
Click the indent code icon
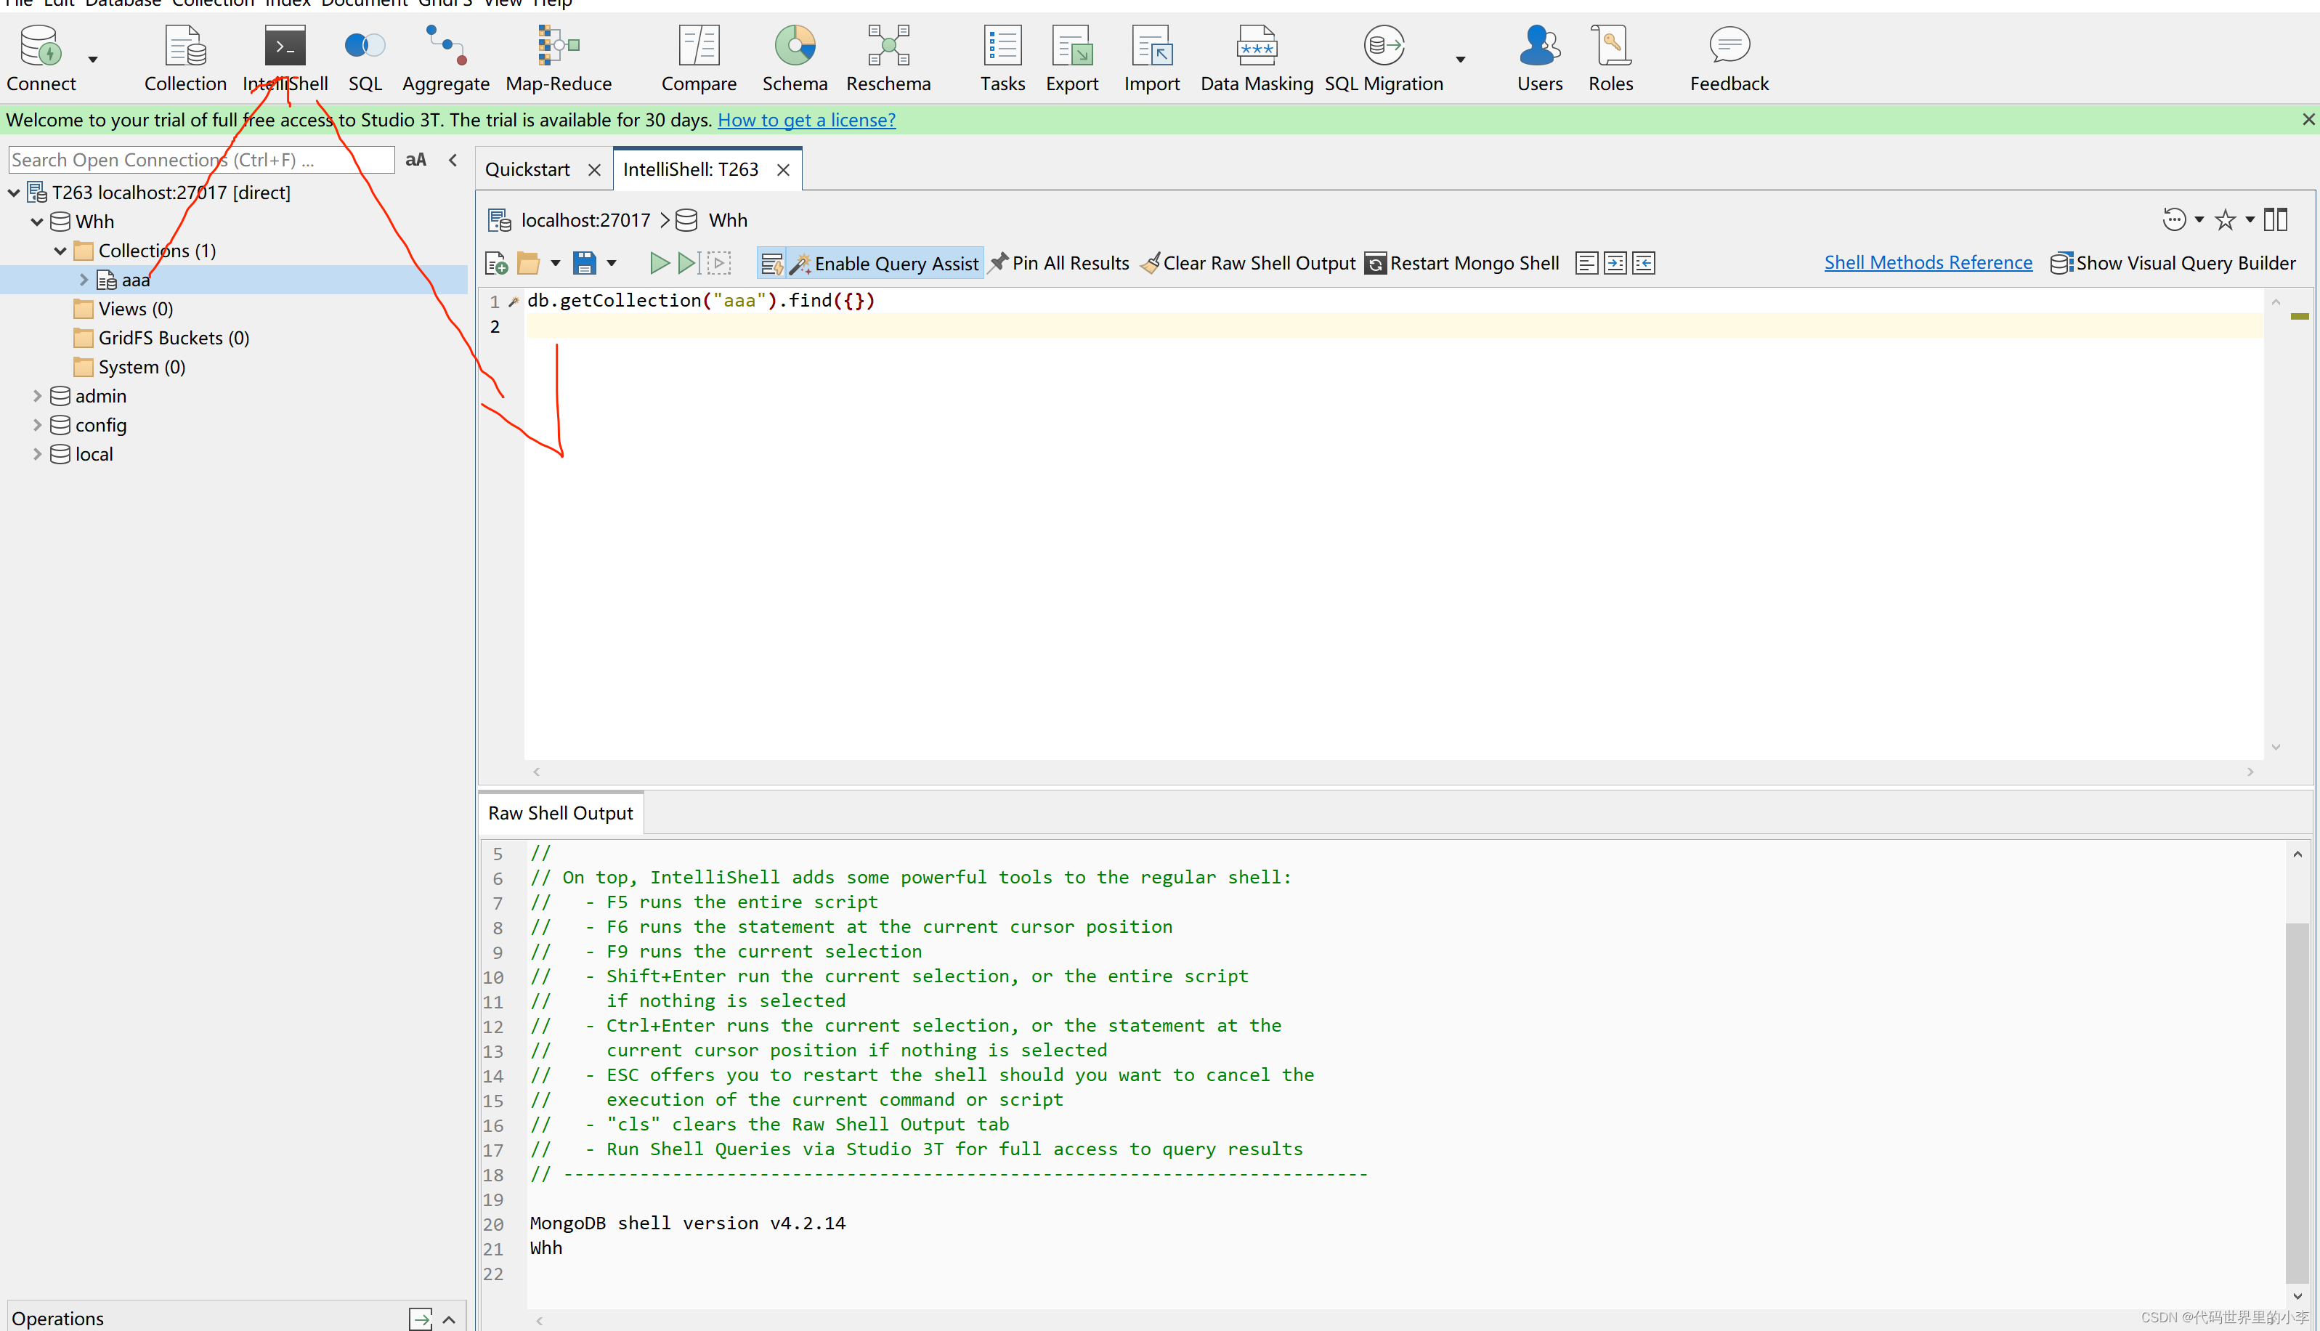[1615, 263]
